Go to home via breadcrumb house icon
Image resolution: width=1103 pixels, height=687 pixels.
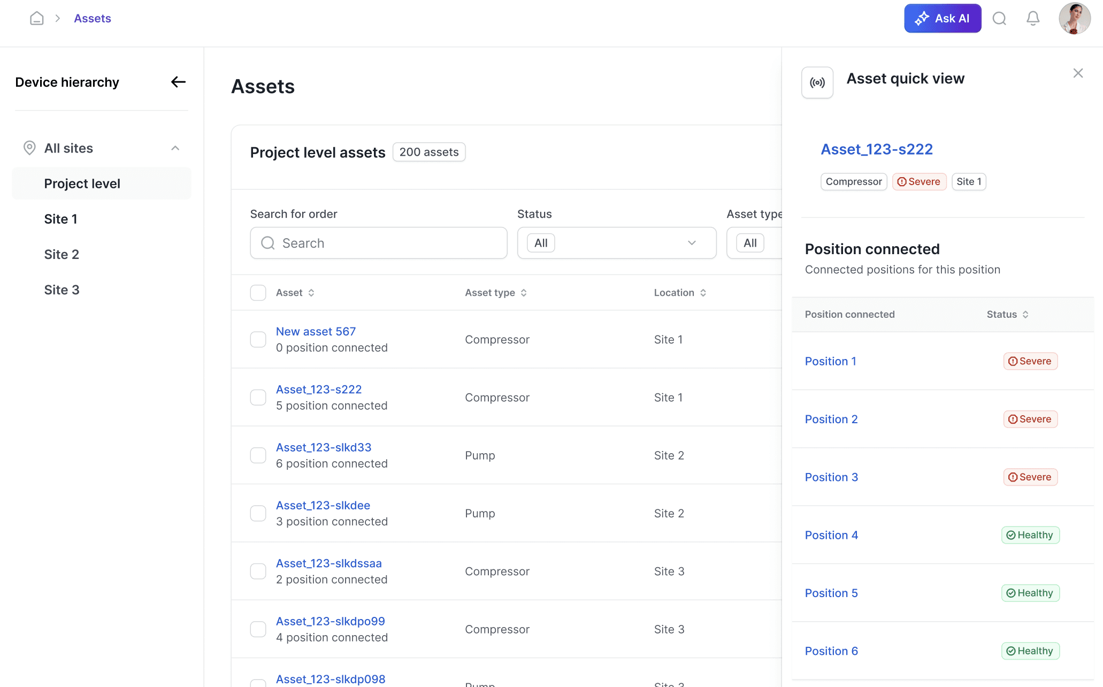click(x=36, y=19)
